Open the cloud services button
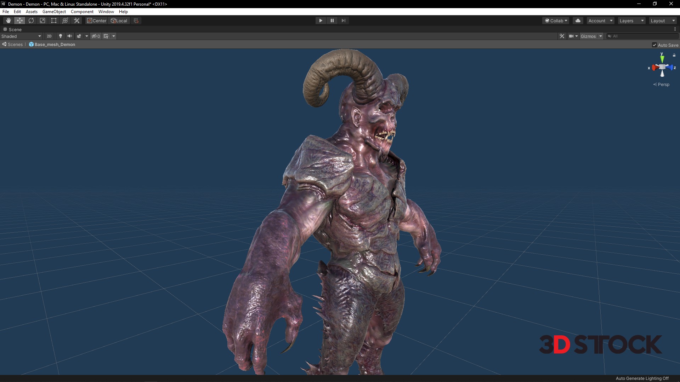This screenshot has width=680, height=382. (578, 21)
